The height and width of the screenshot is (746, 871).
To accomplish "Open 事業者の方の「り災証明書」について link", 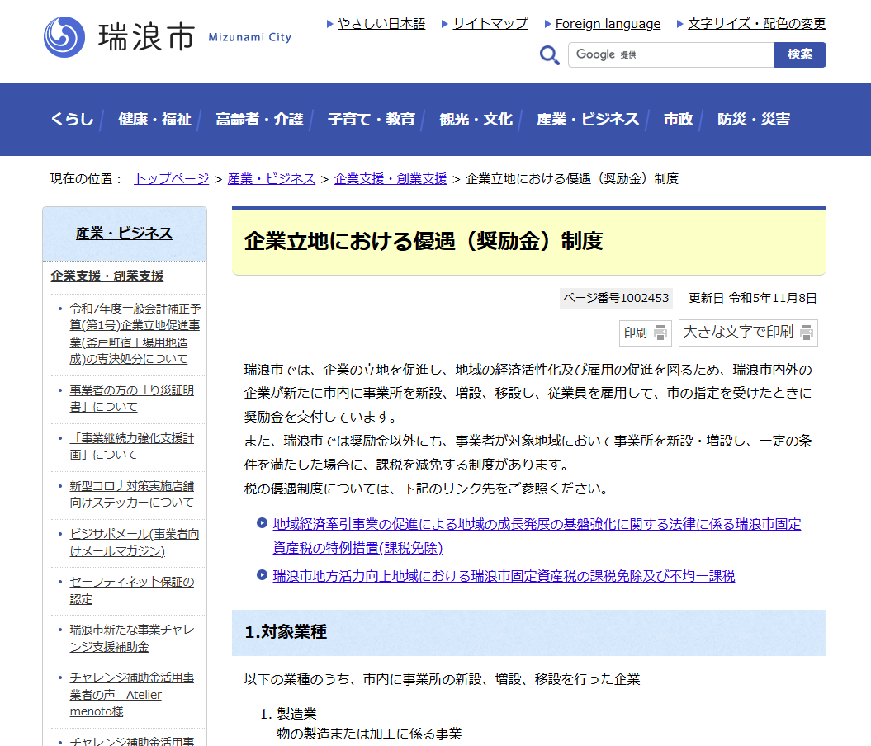I will (131, 399).
